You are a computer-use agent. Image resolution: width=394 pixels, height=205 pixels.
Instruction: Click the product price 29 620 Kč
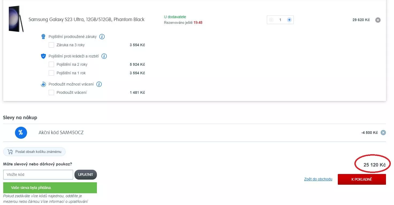[x=361, y=20]
